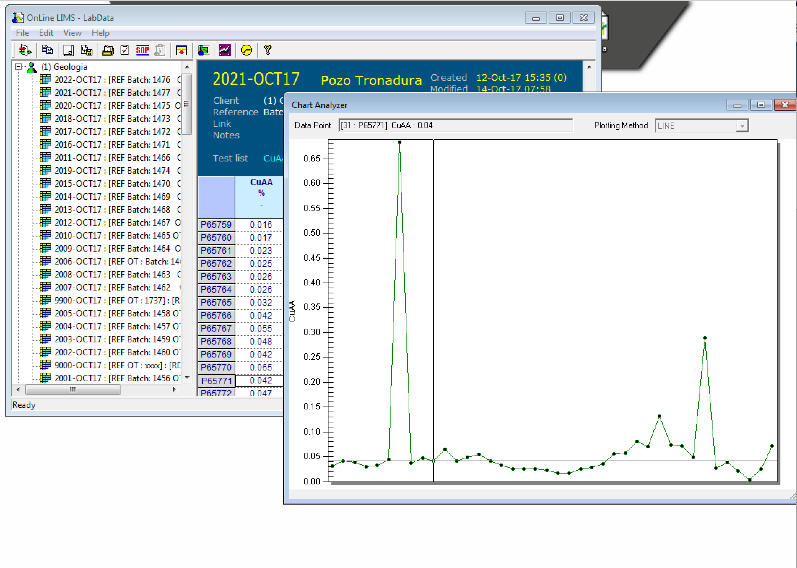Click the red-and-green arrows transfer icon

tap(25, 50)
